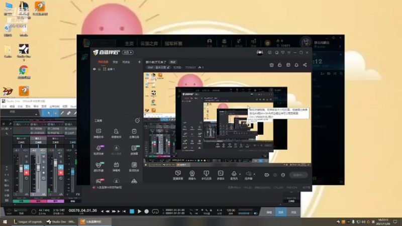
Task: Toggle the lock on the full-screen 1 source
Action: click(x=99, y=69)
